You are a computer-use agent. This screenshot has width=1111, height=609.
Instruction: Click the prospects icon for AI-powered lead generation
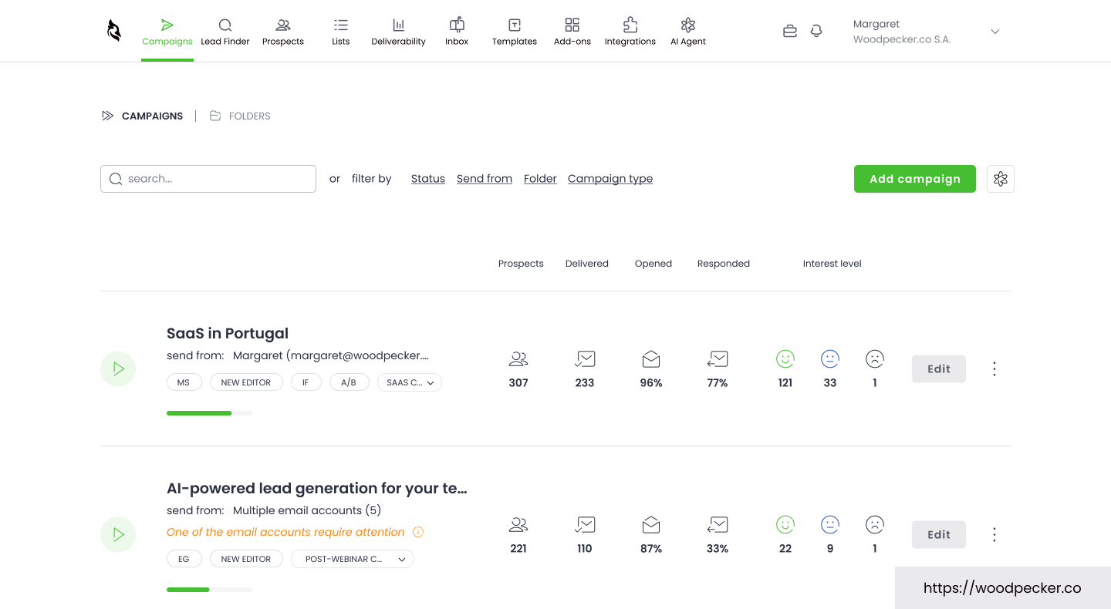click(x=518, y=525)
